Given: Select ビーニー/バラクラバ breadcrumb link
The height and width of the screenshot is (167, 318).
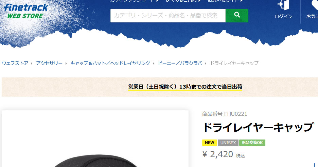Looking at the screenshot, I should [180, 63].
